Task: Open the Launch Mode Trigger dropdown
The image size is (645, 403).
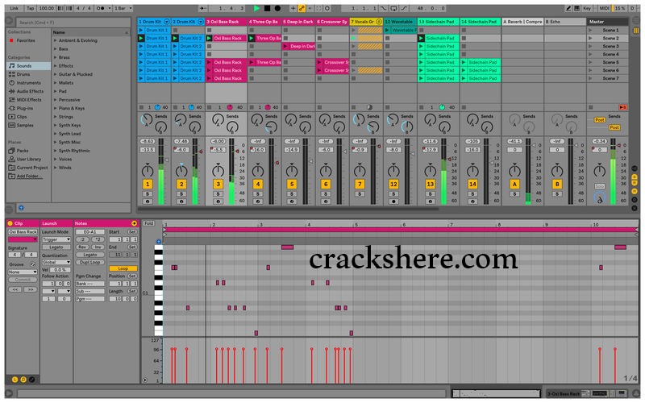Action: point(56,239)
